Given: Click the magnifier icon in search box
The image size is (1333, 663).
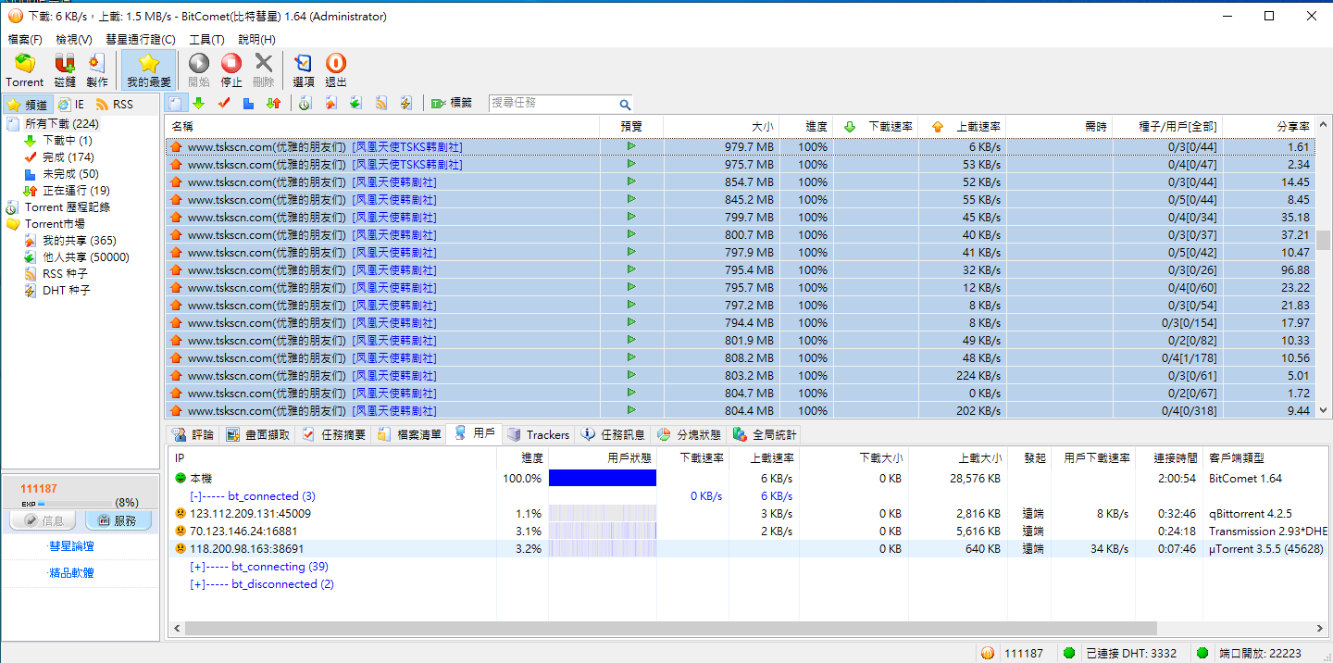Looking at the screenshot, I should click(625, 104).
